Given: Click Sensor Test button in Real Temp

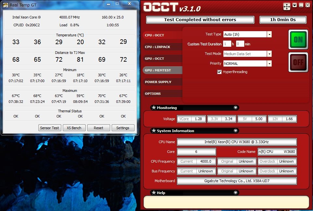Looking at the screenshot, I should (x=50, y=128).
